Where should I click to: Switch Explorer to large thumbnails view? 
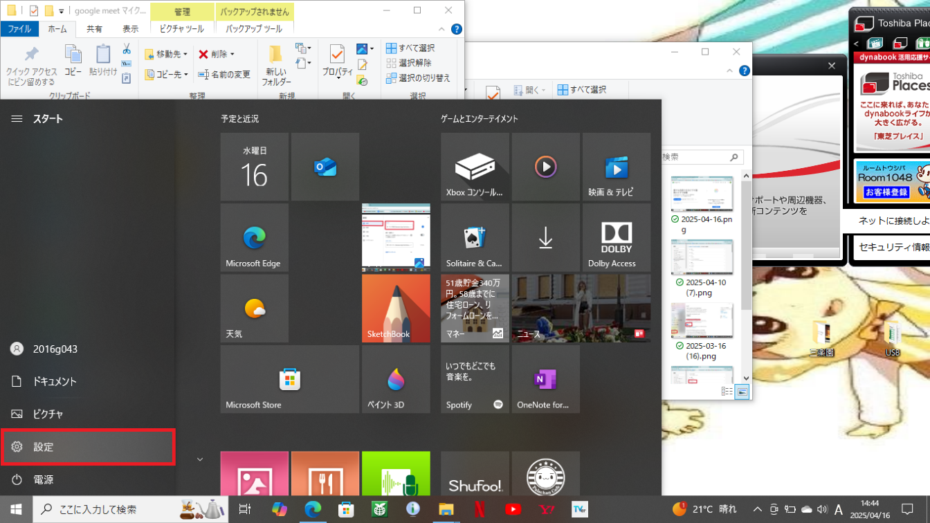click(741, 392)
